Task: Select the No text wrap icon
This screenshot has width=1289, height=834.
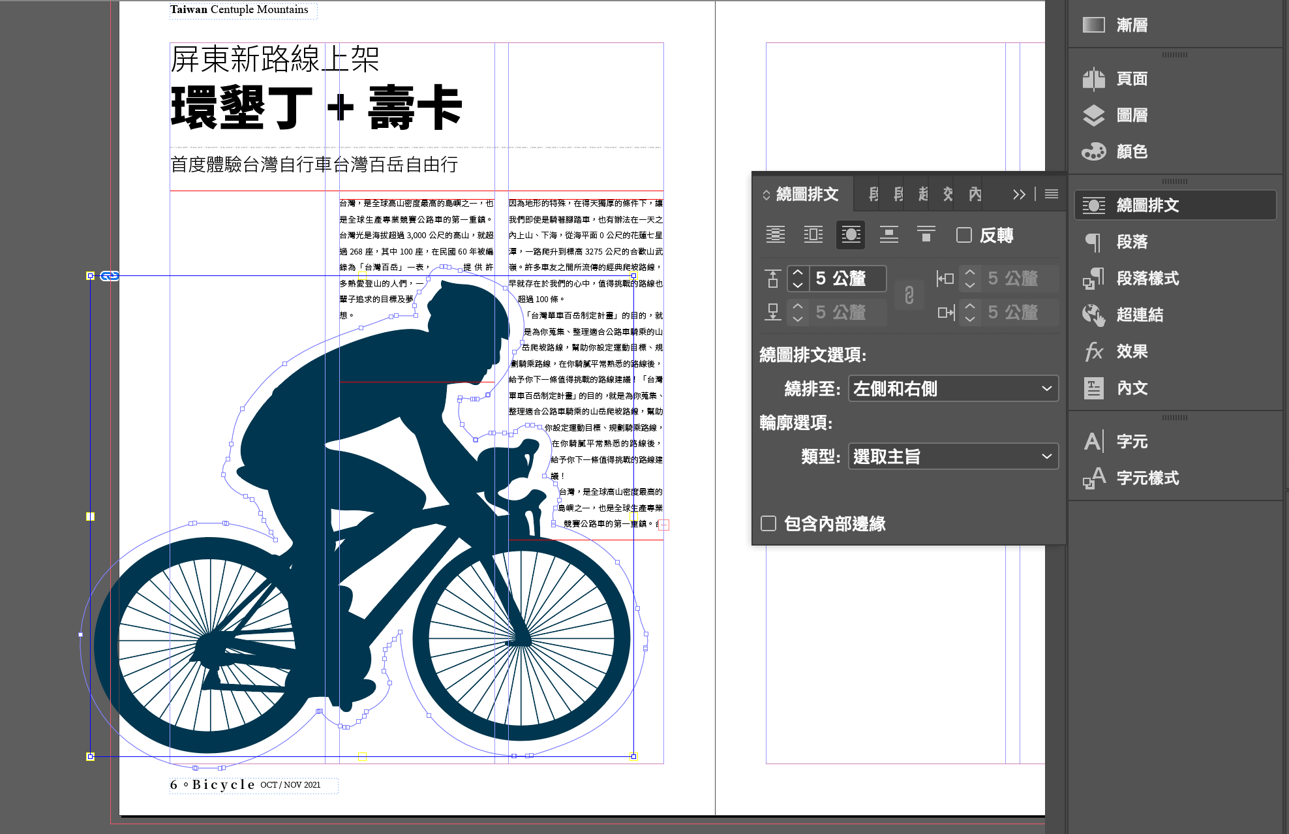Action: point(776,235)
